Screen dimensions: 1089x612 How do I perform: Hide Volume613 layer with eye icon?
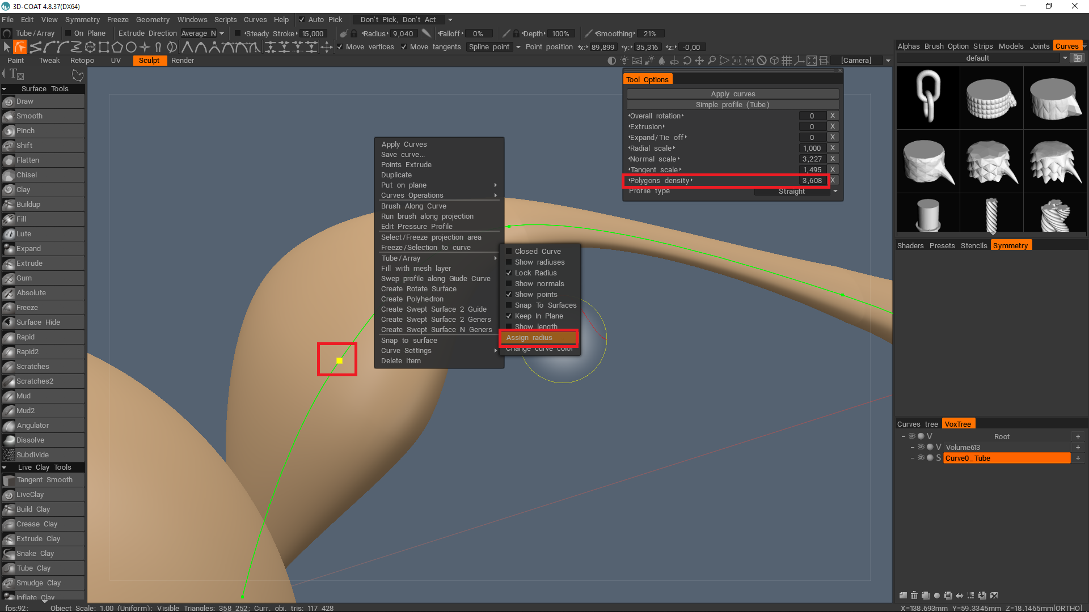tap(921, 447)
